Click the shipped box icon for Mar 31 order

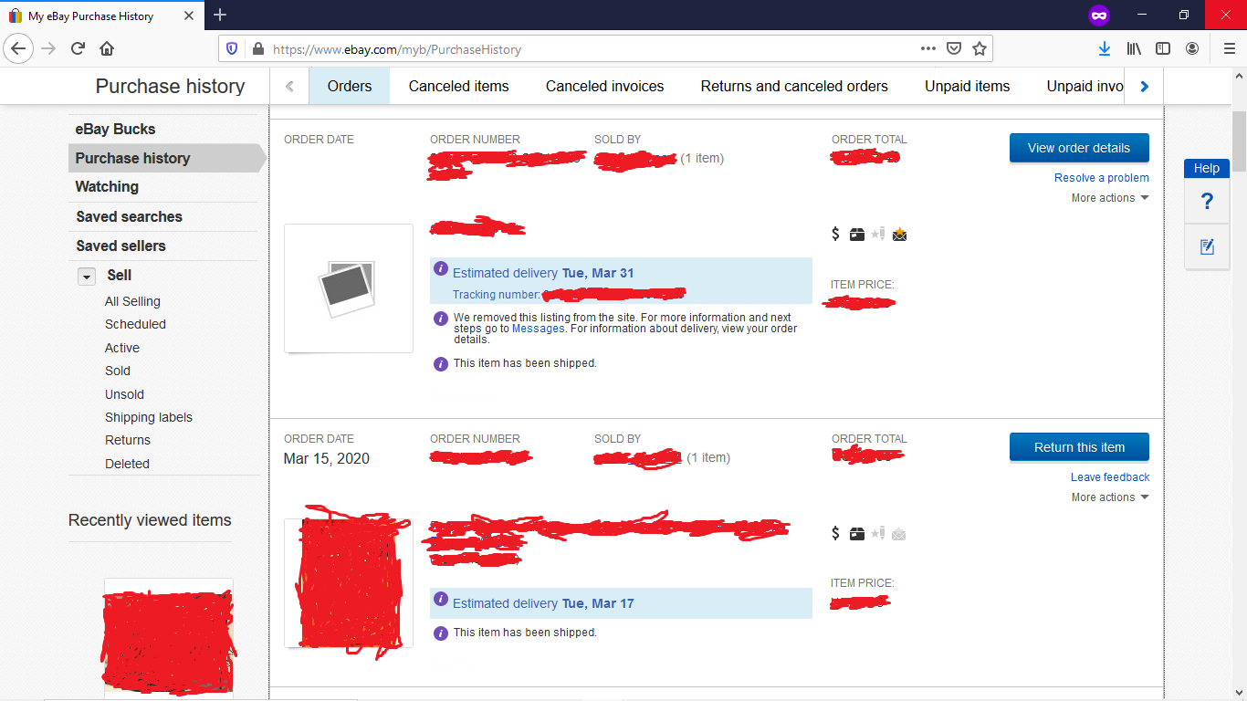point(856,235)
